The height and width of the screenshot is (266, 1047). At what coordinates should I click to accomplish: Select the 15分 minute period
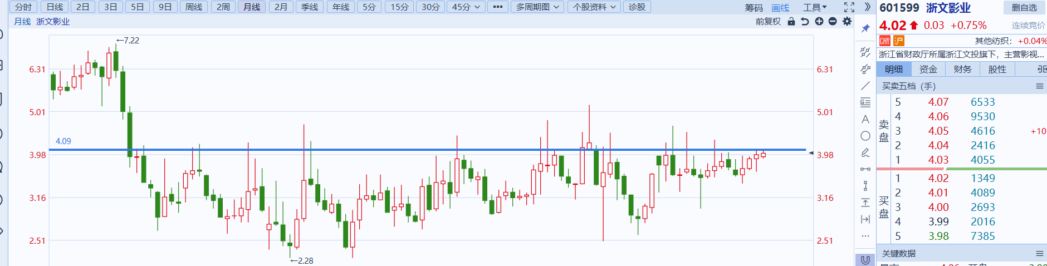399,7
